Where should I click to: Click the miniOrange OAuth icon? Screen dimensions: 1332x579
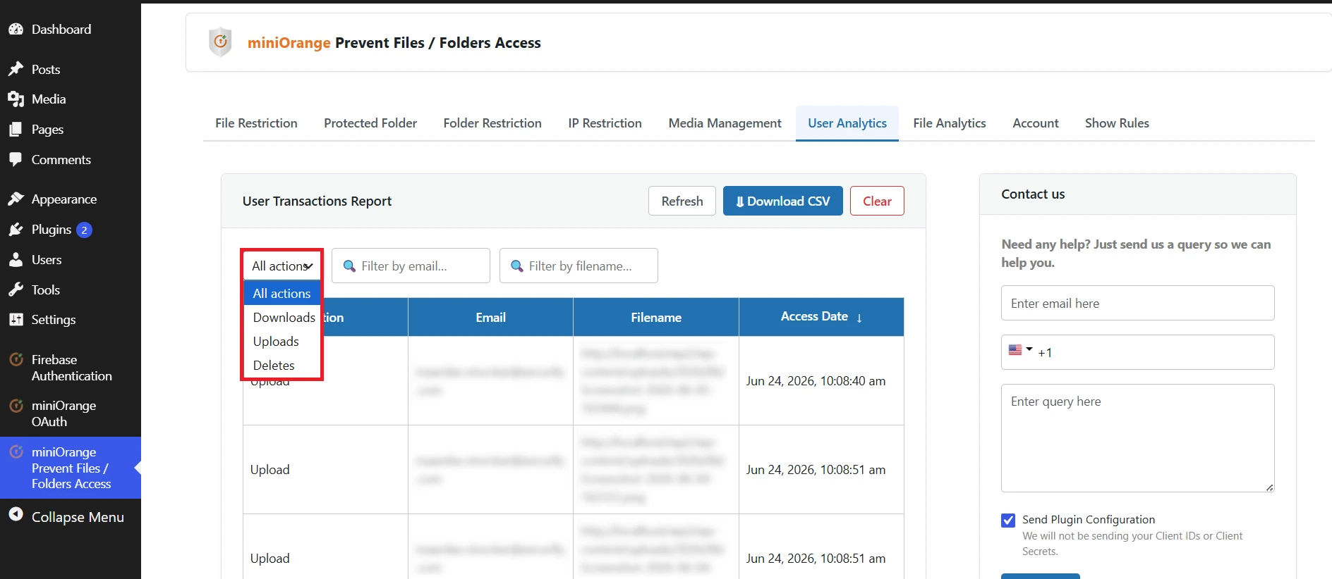click(16, 406)
